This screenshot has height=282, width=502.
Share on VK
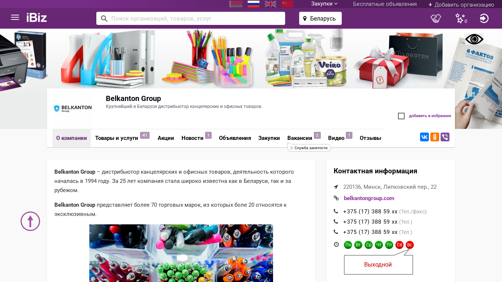[424, 137]
